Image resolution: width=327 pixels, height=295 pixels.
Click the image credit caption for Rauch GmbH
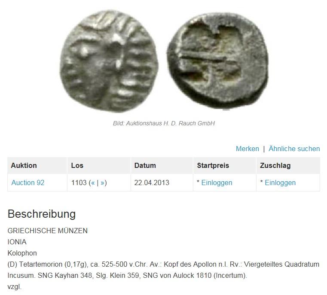164,123
